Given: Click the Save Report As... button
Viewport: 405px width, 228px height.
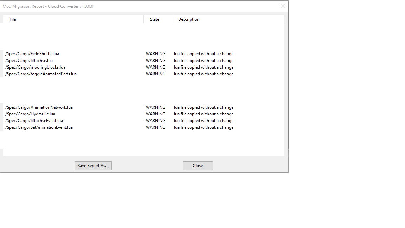Looking at the screenshot, I should click(x=93, y=166).
